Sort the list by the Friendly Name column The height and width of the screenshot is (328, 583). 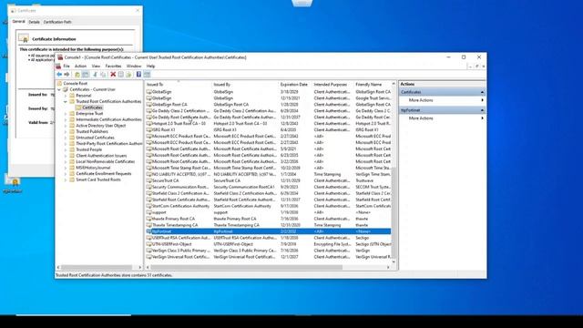pos(373,85)
